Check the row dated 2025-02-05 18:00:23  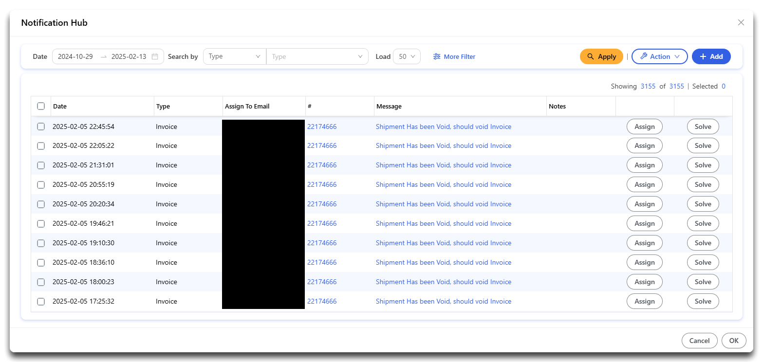click(41, 282)
